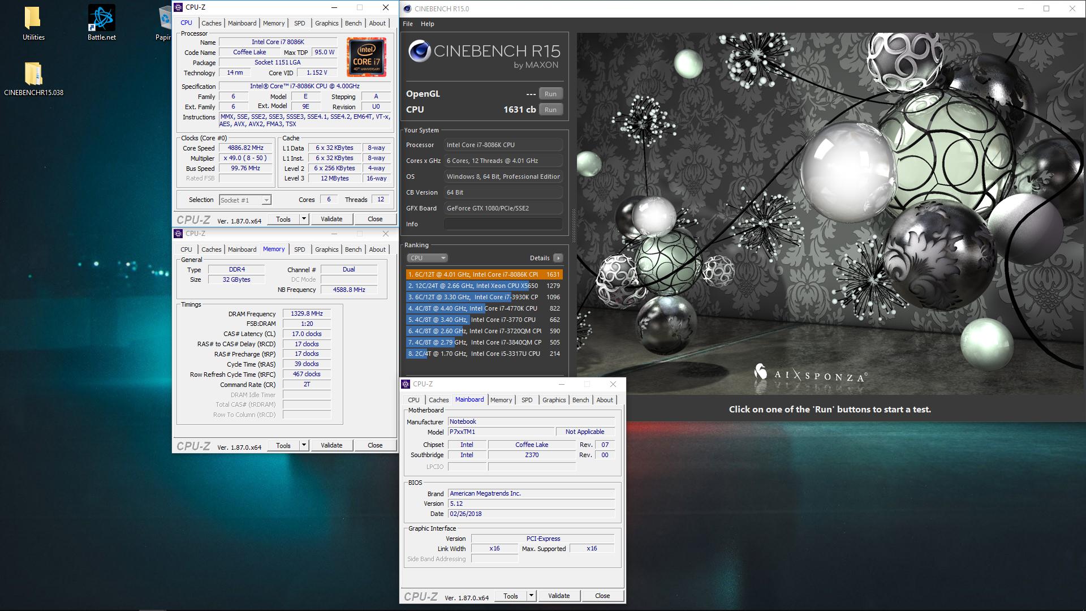Click the Core Speed value 4886.82 MHz
Viewport: 1086px width, 611px height.
tap(246, 148)
